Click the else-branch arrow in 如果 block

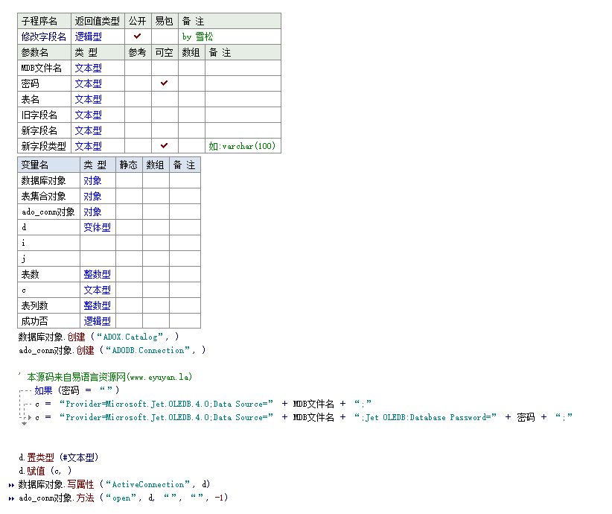[28, 417]
